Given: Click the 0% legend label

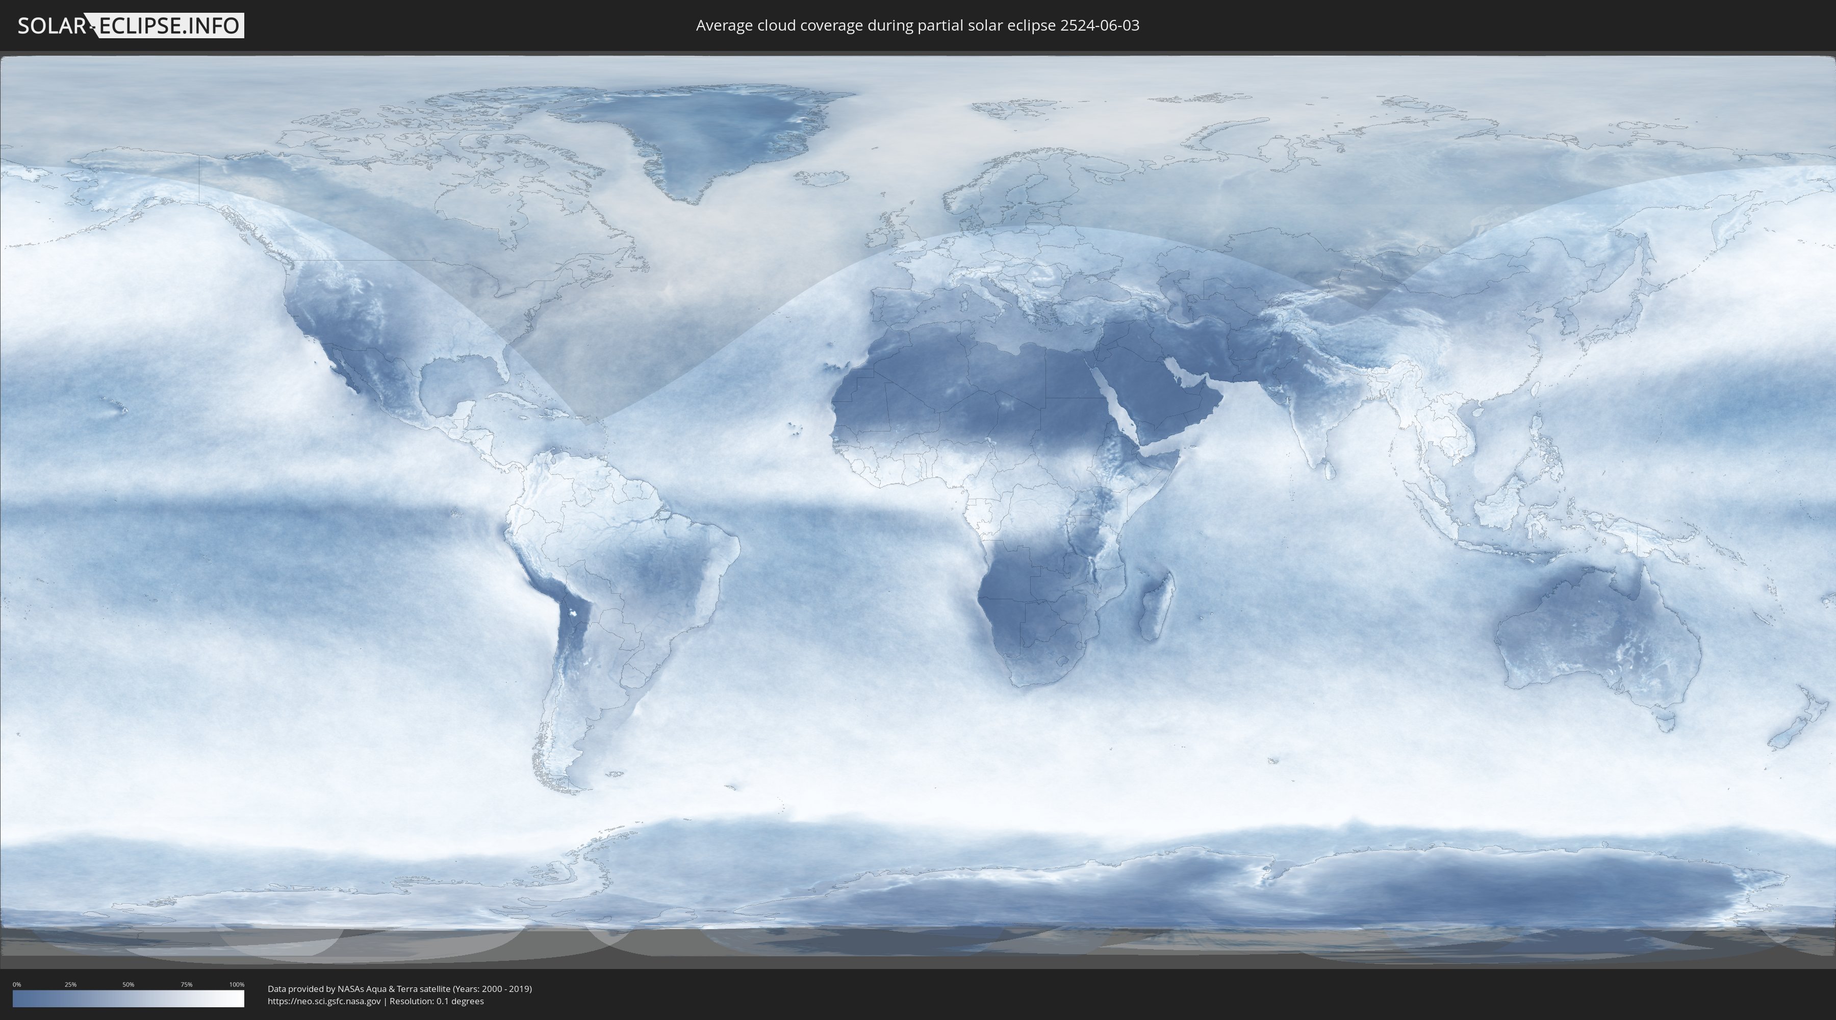Looking at the screenshot, I should 16,984.
